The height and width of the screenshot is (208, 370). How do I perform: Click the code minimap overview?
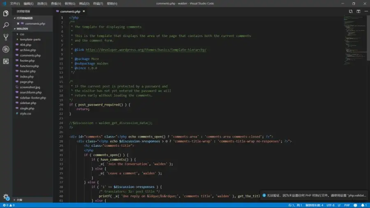point(355,40)
